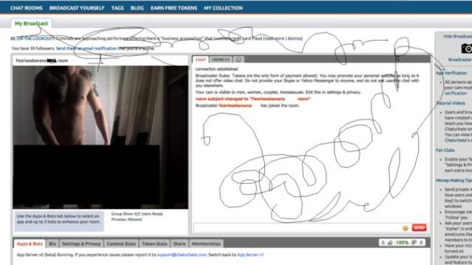
Task: Click the red SEND button
Action: tap(419, 228)
